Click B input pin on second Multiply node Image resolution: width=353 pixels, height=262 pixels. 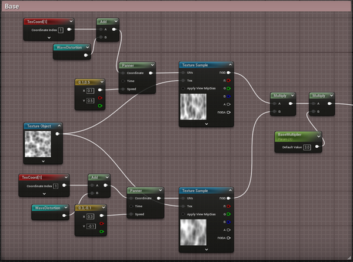click(x=314, y=111)
